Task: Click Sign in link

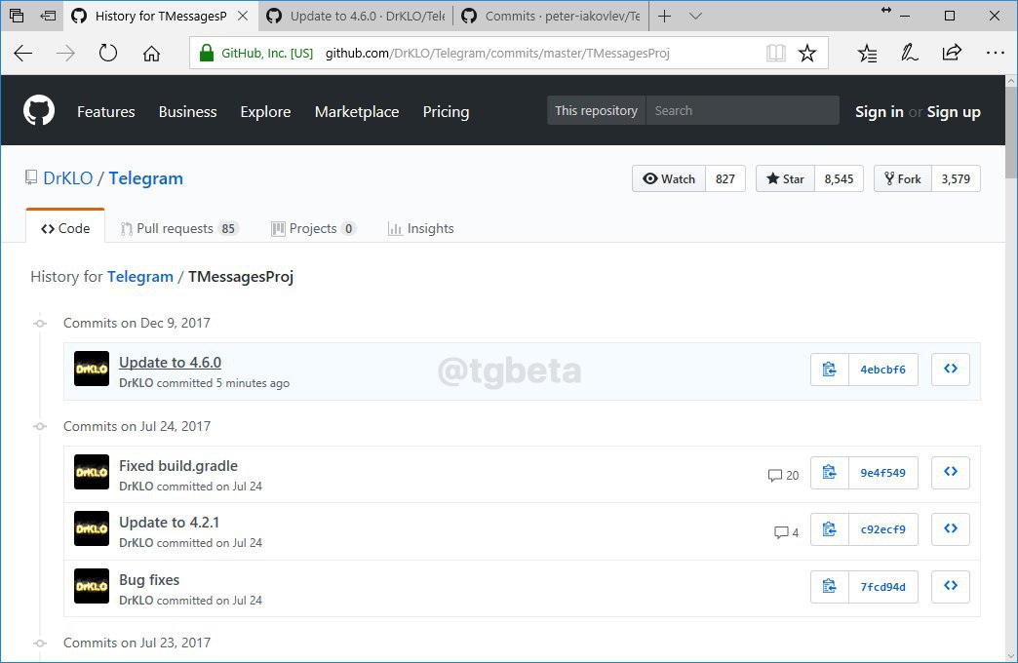Action: [x=879, y=112]
